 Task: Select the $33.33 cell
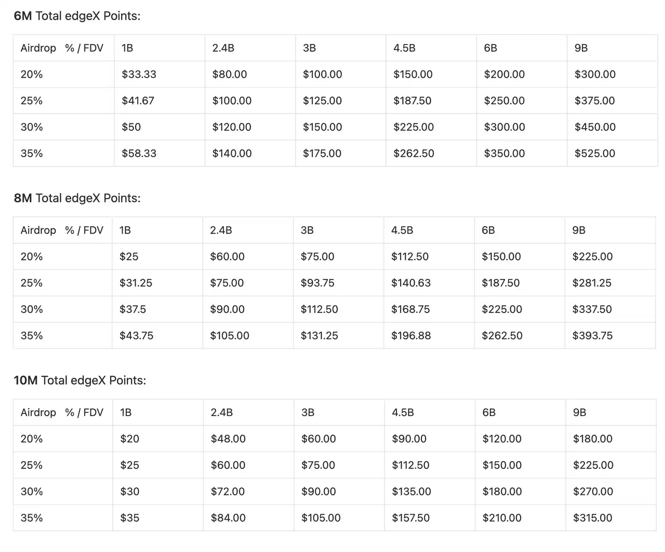coord(139,74)
